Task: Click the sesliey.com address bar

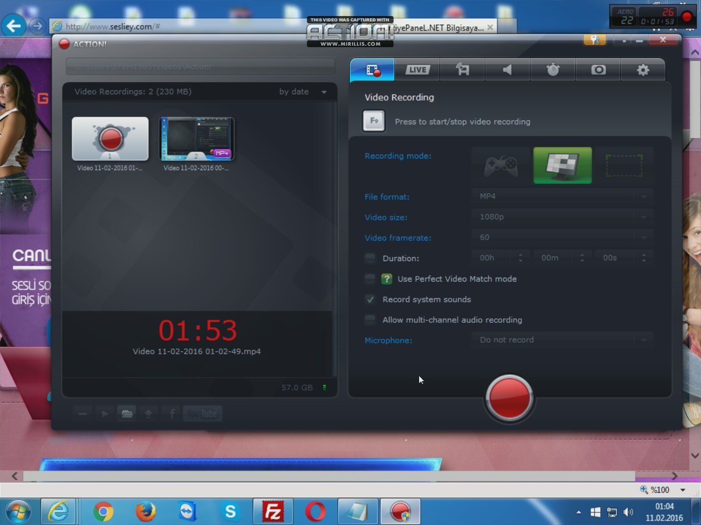Action: tap(178, 26)
